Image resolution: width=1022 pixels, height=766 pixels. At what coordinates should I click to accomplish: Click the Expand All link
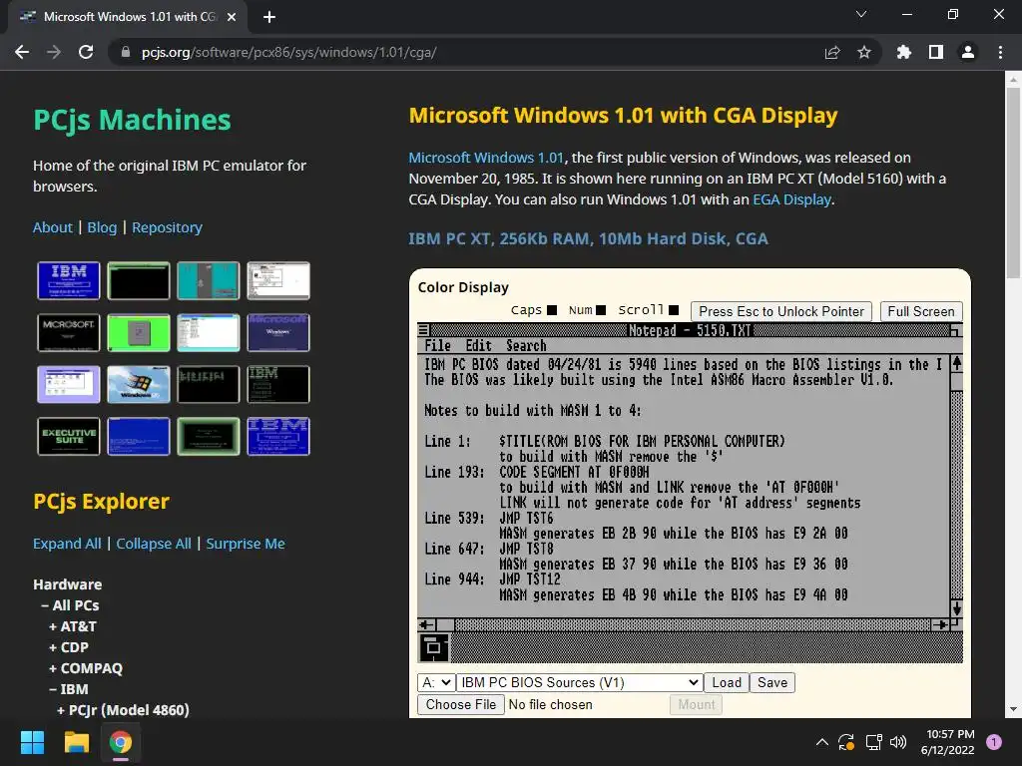pyautogui.click(x=67, y=544)
